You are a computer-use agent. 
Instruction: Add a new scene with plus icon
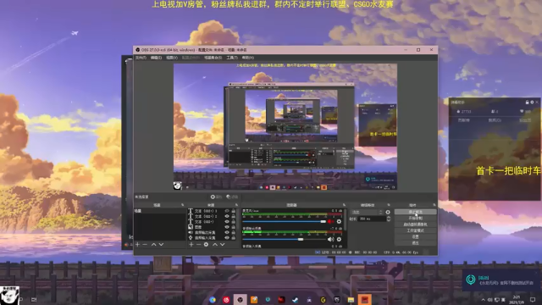[x=137, y=245]
